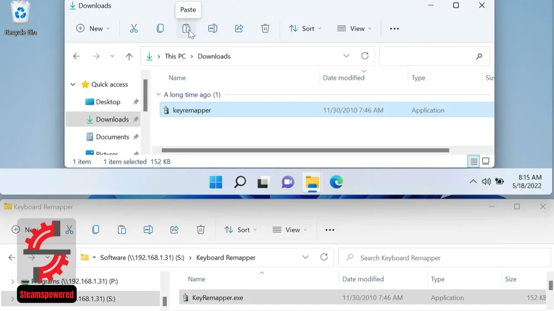Select Downloads in navigation pane
The height and width of the screenshot is (311, 554).
pos(103,119)
